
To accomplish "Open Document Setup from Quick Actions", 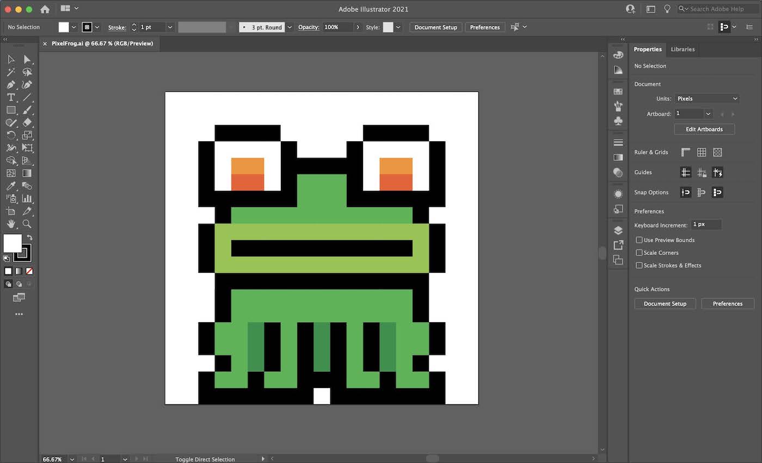I will tap(665, 303).
